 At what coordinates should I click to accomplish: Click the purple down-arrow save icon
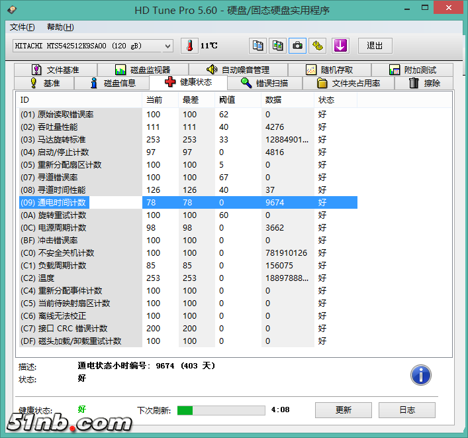340,46
